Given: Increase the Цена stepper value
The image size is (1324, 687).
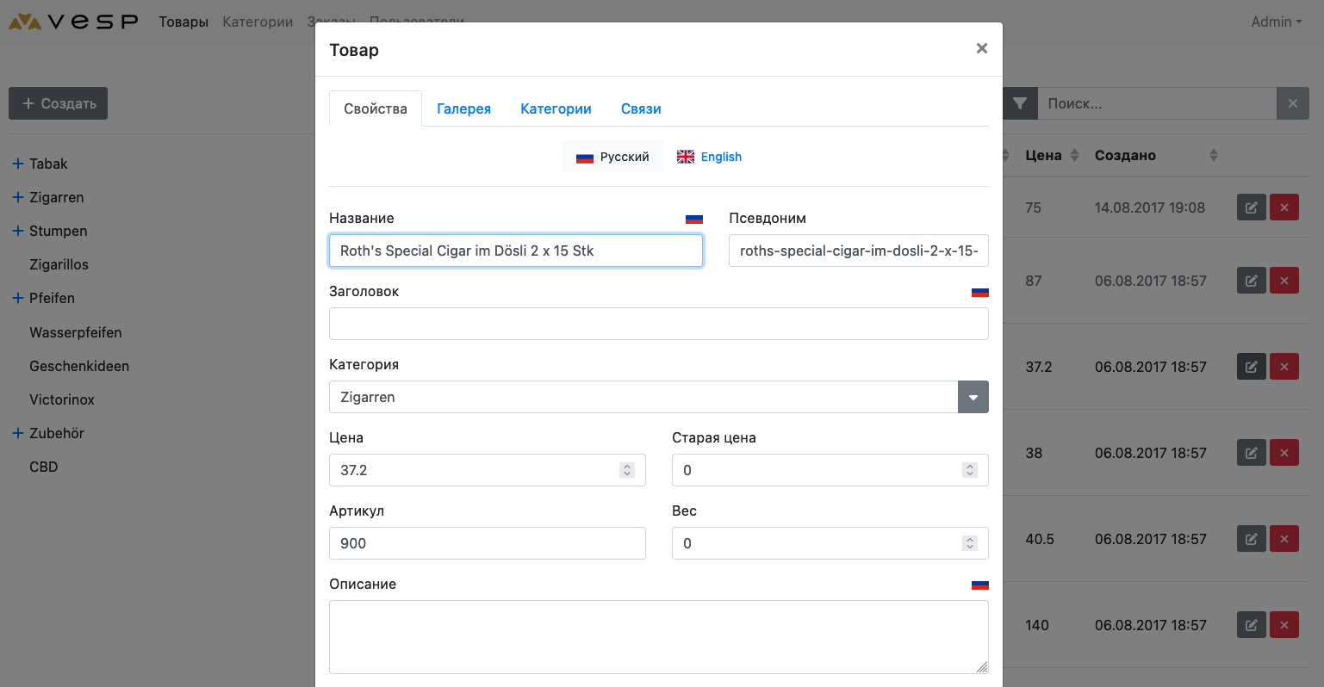Looking at the screenshot, I should click(x=627, y=466).
